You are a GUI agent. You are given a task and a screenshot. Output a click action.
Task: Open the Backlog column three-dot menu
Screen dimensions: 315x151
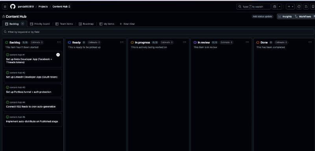[x=59, y=42]
